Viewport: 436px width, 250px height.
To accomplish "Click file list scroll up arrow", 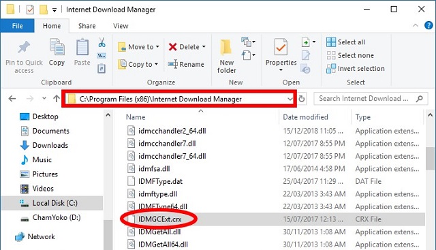I will pyautogui.click(x=430, y=115).
